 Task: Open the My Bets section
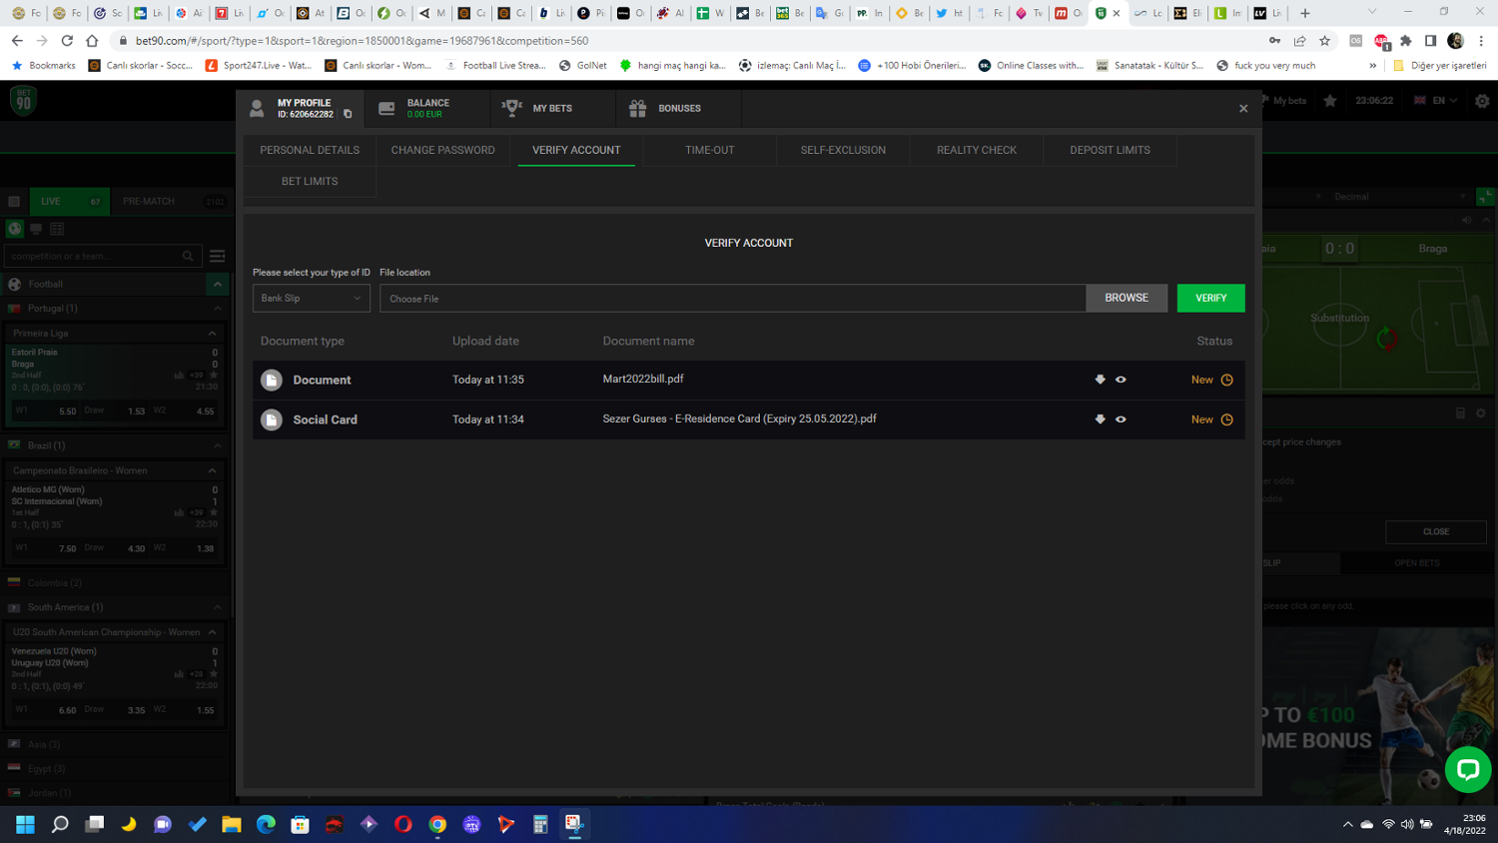[540, 108]
